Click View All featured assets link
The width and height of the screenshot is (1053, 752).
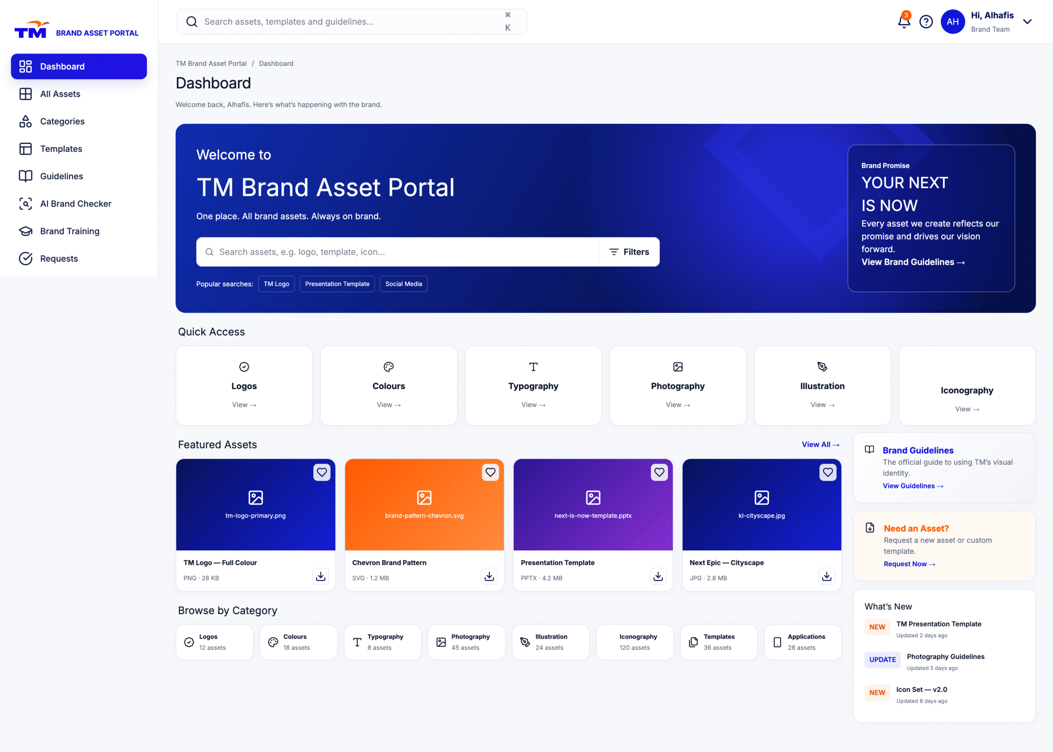coord(820,445)
